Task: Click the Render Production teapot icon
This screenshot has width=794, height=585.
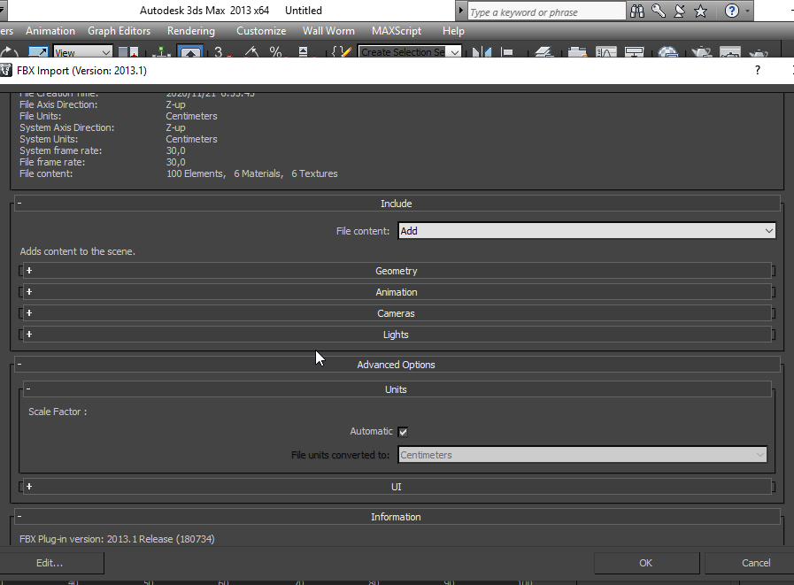Action: pyautogui.click(x=759, y=52)
